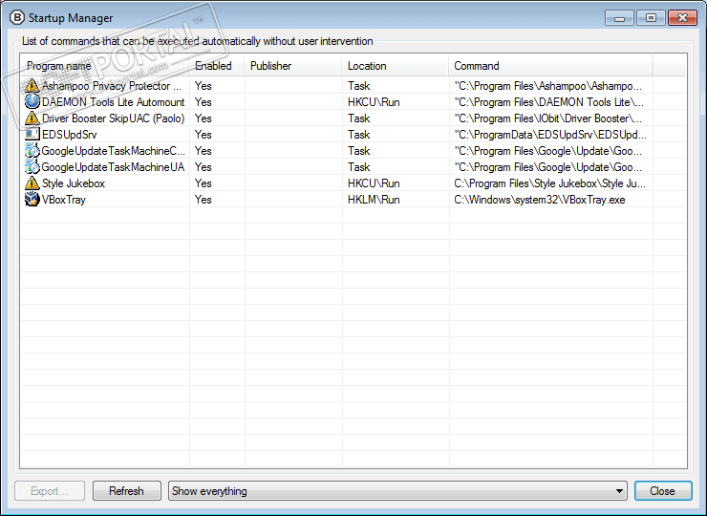Click the Driver Booster SkipUAC warning icon

tap(32, 118)
